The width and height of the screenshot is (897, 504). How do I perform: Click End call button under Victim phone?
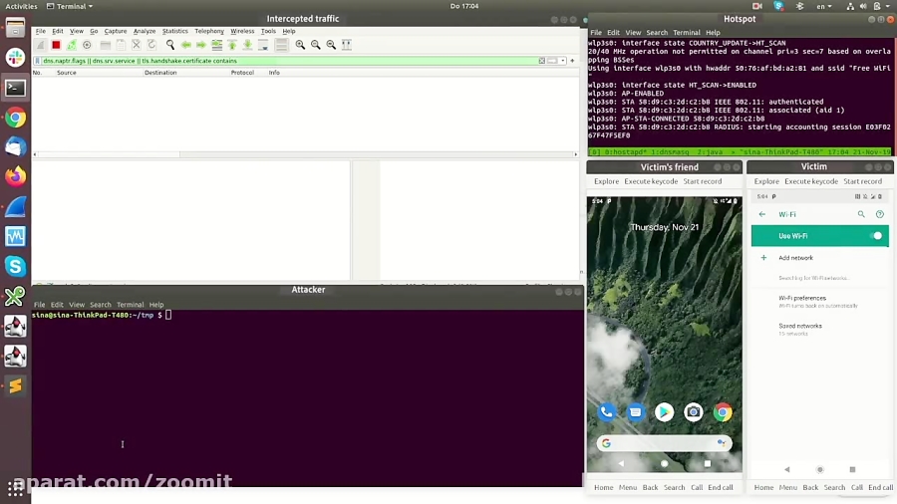[880, 487]
